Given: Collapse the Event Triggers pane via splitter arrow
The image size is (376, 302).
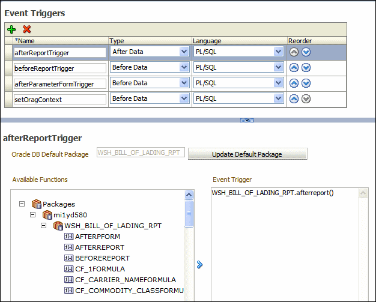Looking at the screenshot, I should point(247,120).
